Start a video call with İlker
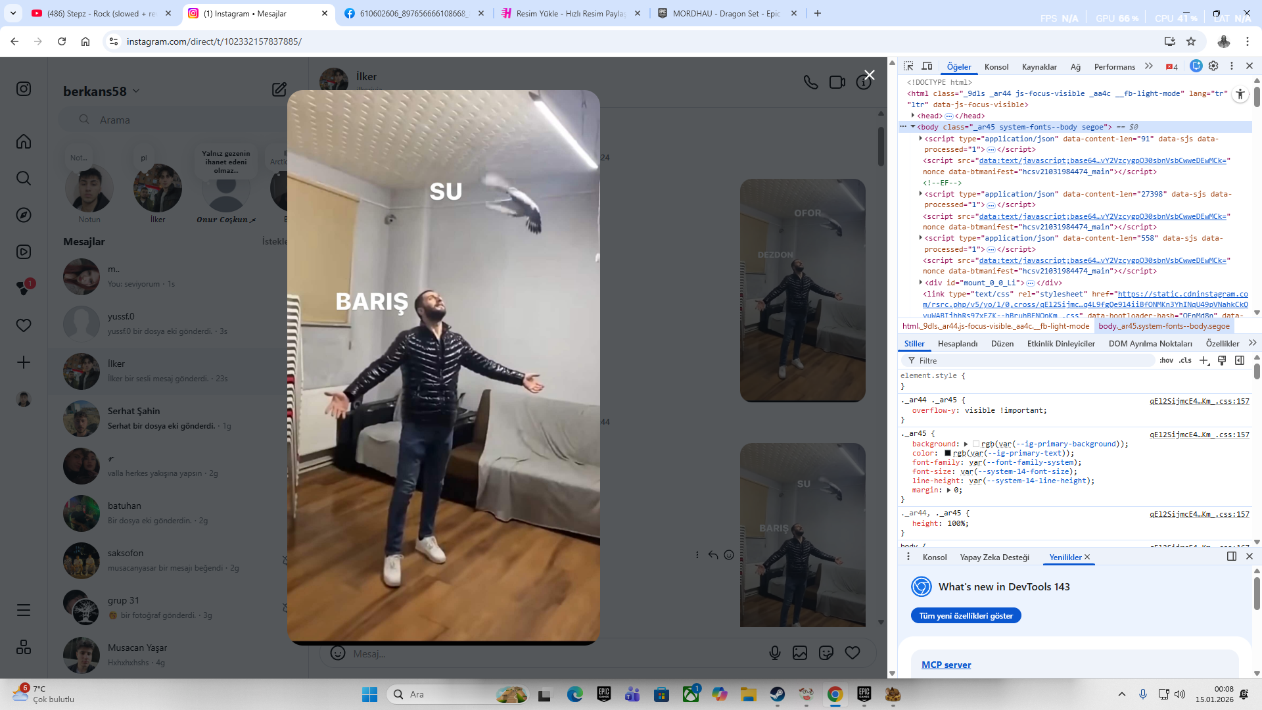The width and height of the screenshot is (1262, 710). (837, 82)
